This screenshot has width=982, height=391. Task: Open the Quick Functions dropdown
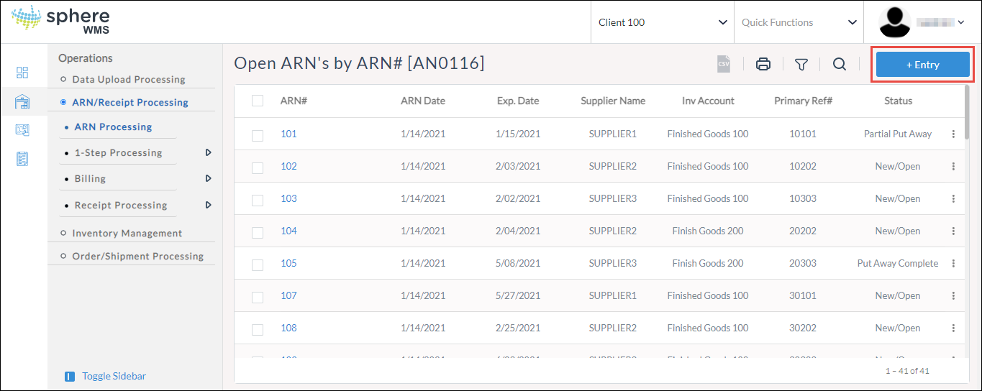799,22
